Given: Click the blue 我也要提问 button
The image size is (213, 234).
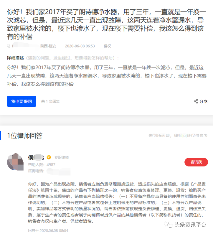Looking at the screenshot, I should pos(22,101).
